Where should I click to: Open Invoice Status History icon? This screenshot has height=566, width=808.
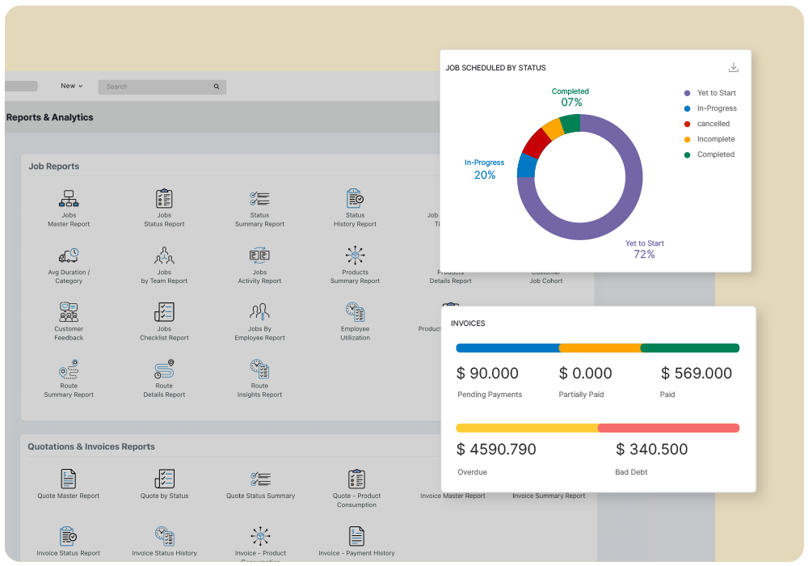tap(164, 536)
